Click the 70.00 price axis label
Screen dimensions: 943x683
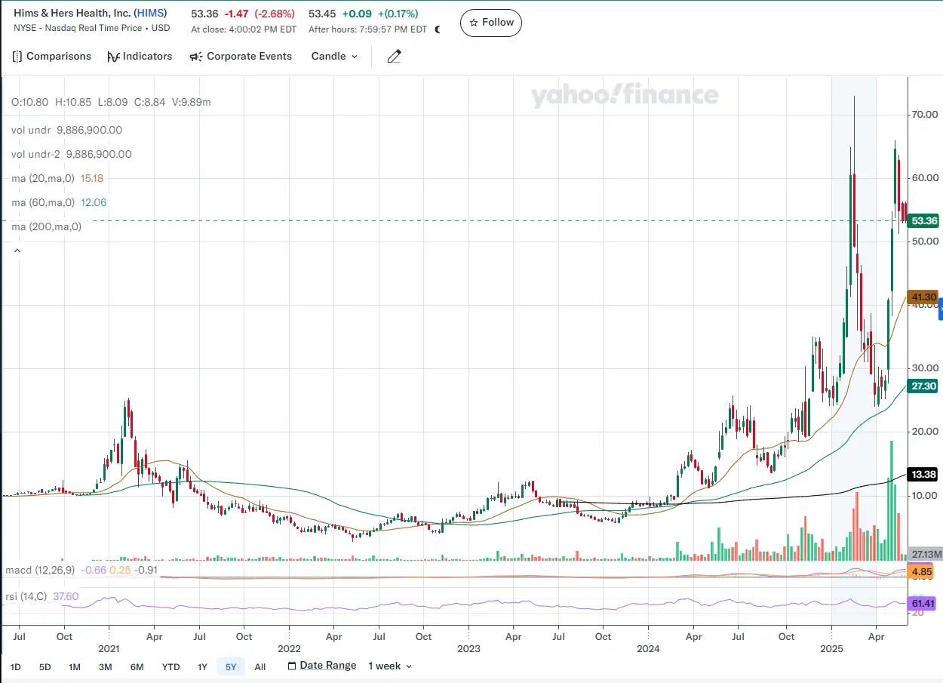(925, 115)
